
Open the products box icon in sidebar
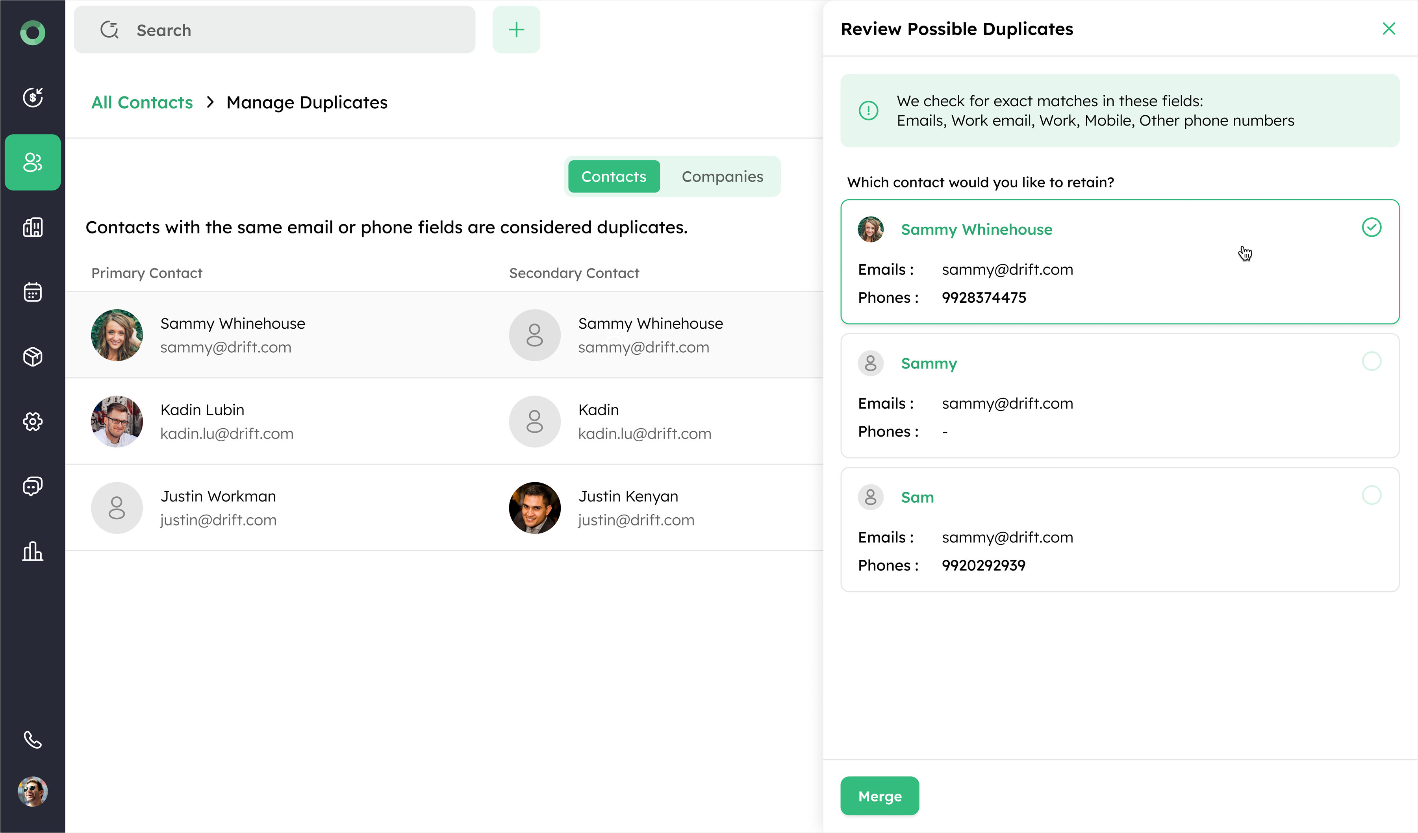[33, 357]
